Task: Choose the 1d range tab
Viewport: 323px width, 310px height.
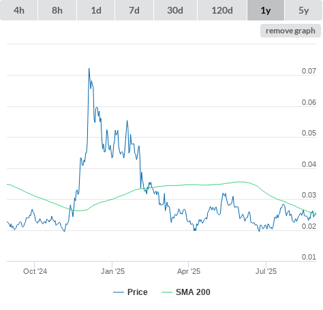Action: [96, 10]
